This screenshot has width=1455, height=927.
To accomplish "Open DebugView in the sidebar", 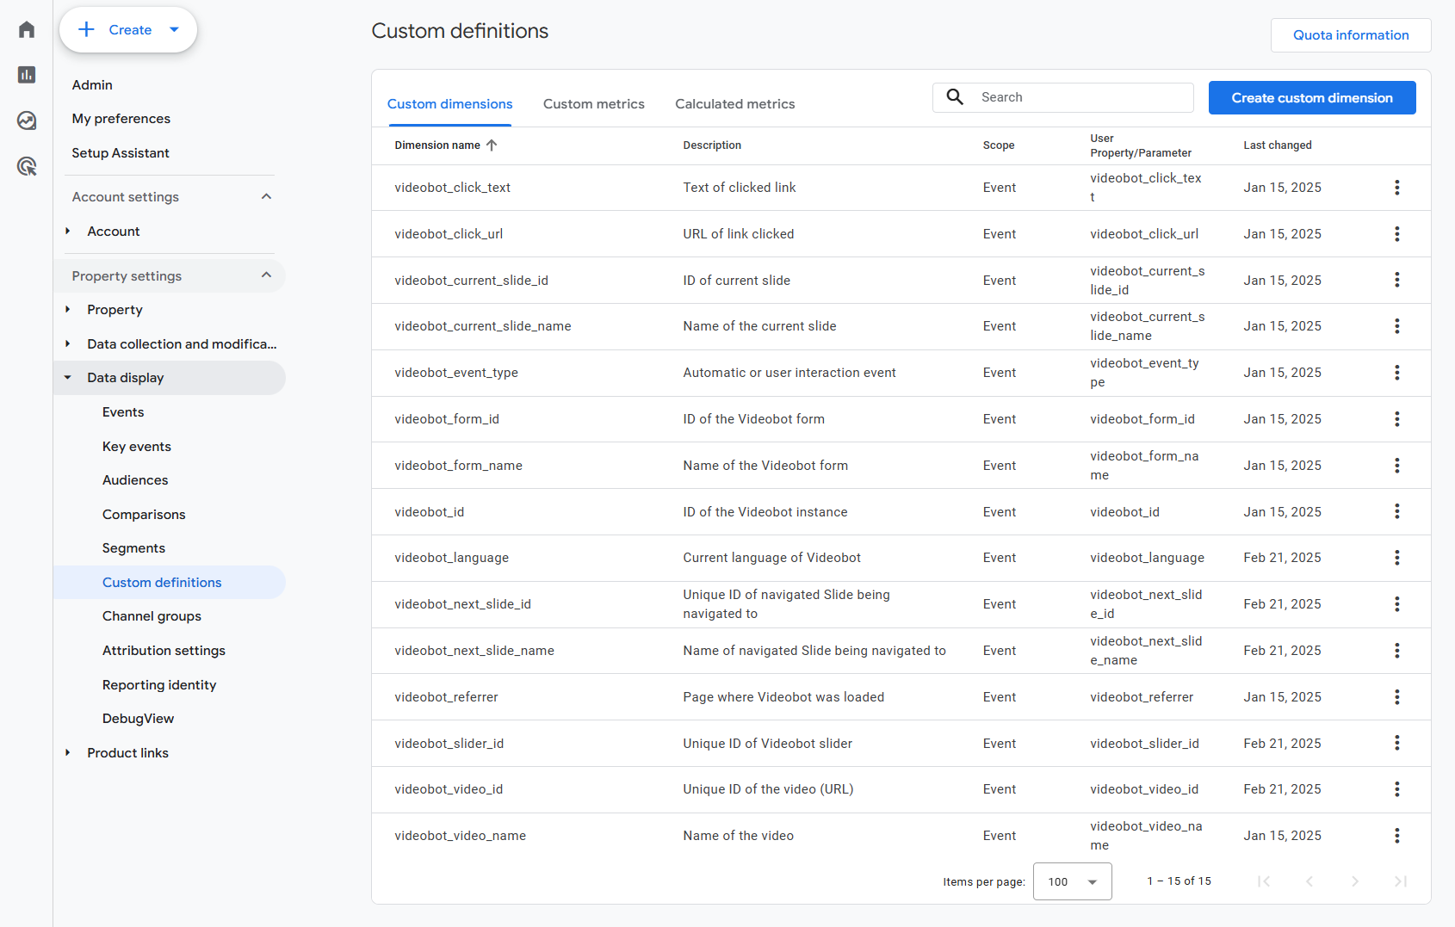I will [138, 719].
